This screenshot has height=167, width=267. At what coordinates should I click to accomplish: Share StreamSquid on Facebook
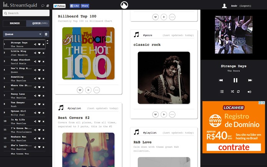[85, 6]
